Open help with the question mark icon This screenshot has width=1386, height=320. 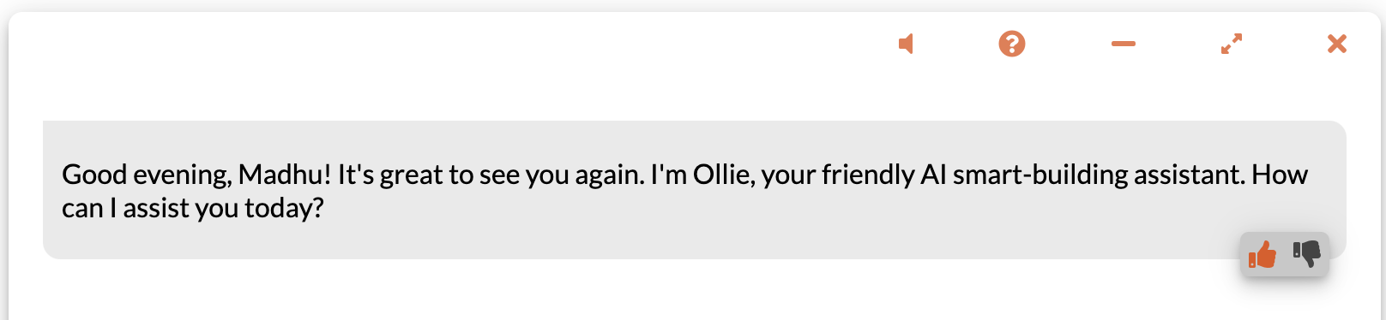(x=1012, y=44)
